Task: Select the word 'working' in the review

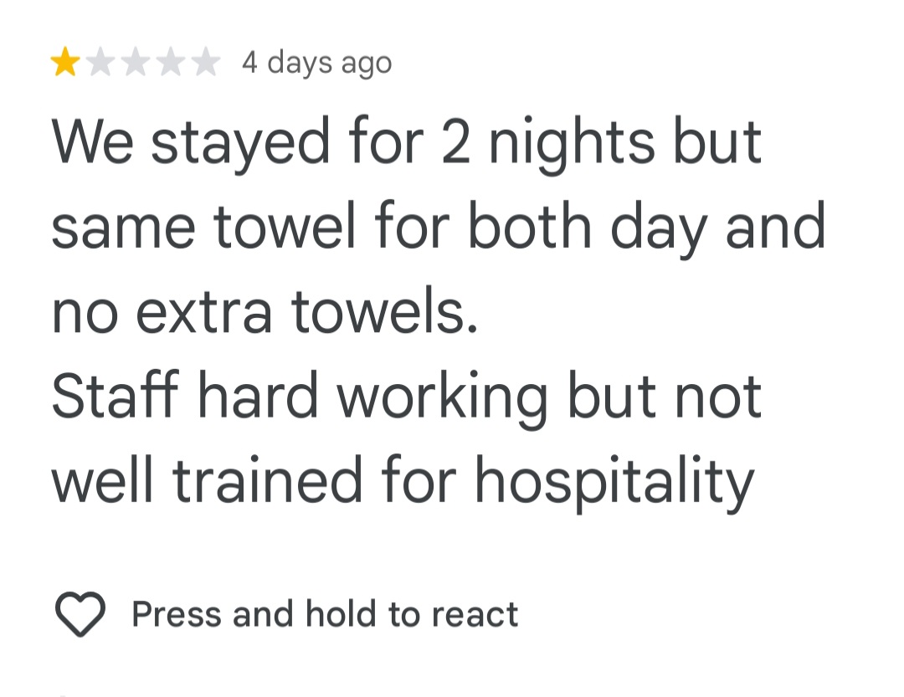Action: (x=442, y=397)
